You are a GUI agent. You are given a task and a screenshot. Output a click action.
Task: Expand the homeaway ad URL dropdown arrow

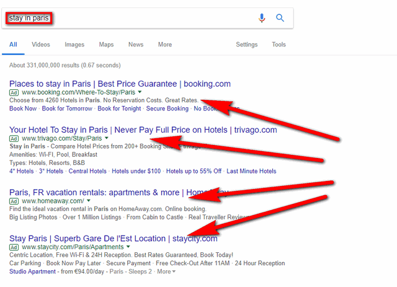tap(89, 201)
